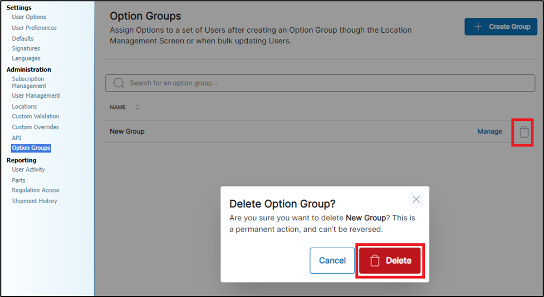Focus the option group search field
544x297 pixels.
point(320,83)
